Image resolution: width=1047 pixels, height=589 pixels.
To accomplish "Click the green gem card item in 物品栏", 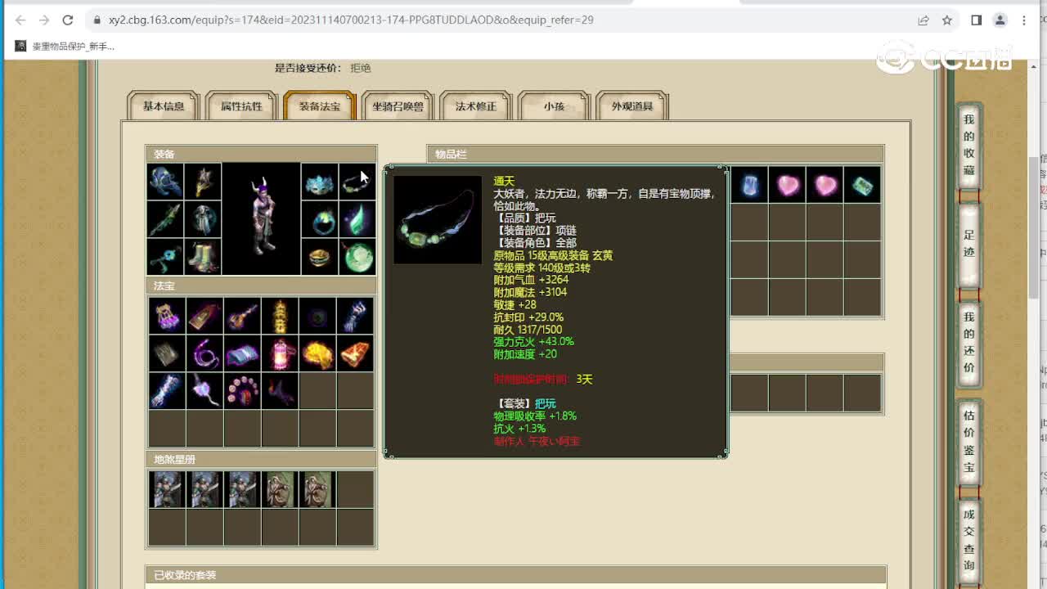I will click(862, 185).
